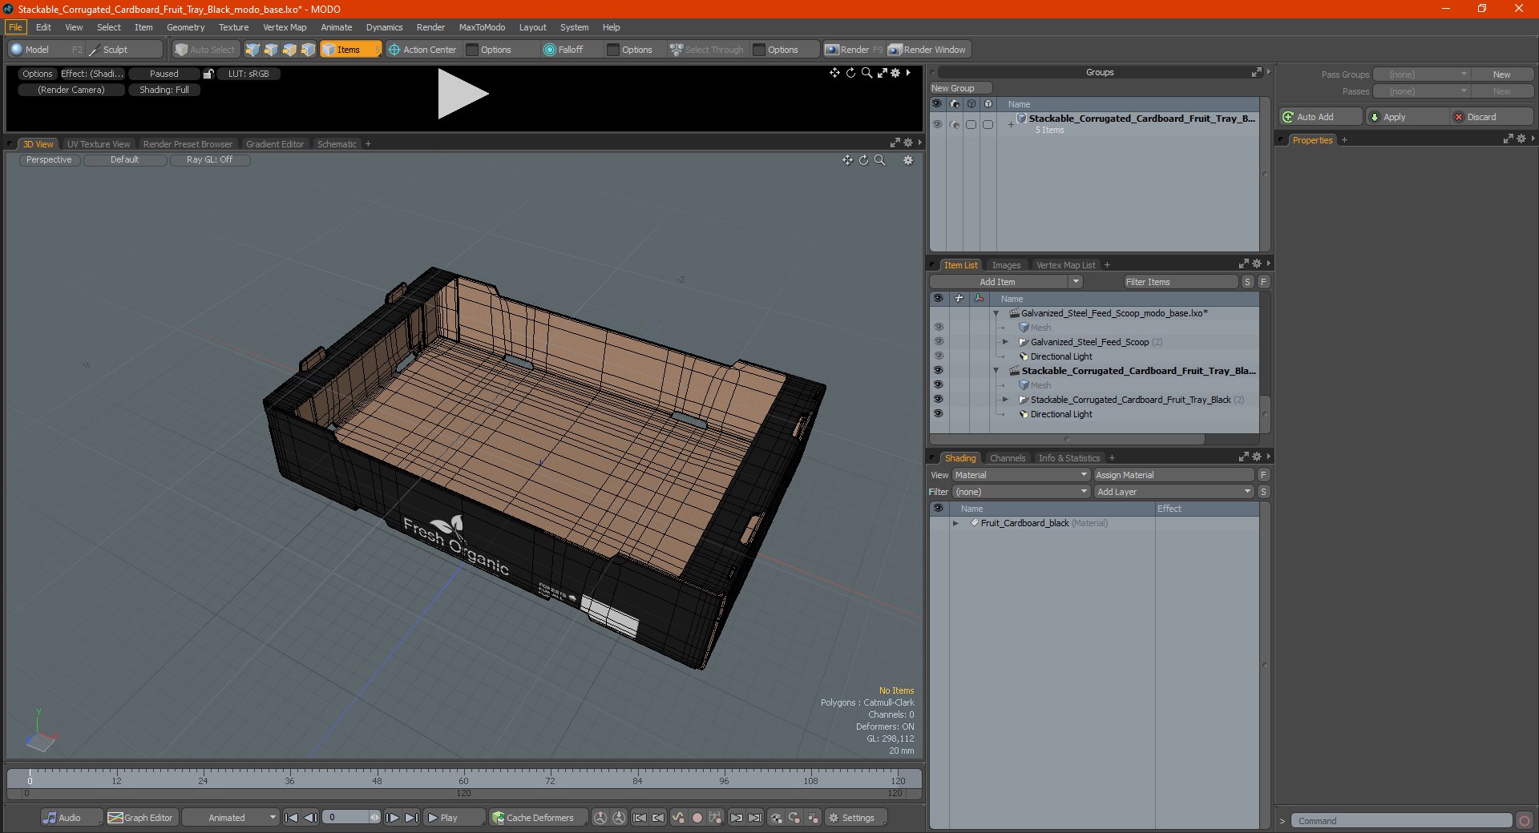
Task: Toggle visibility of Galvanized_Steel_Feed_Scoop item
Action: [938, 342]
